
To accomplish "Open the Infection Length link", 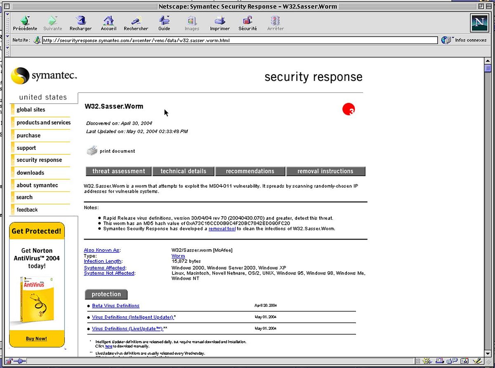I will click(x=102, y=261).
